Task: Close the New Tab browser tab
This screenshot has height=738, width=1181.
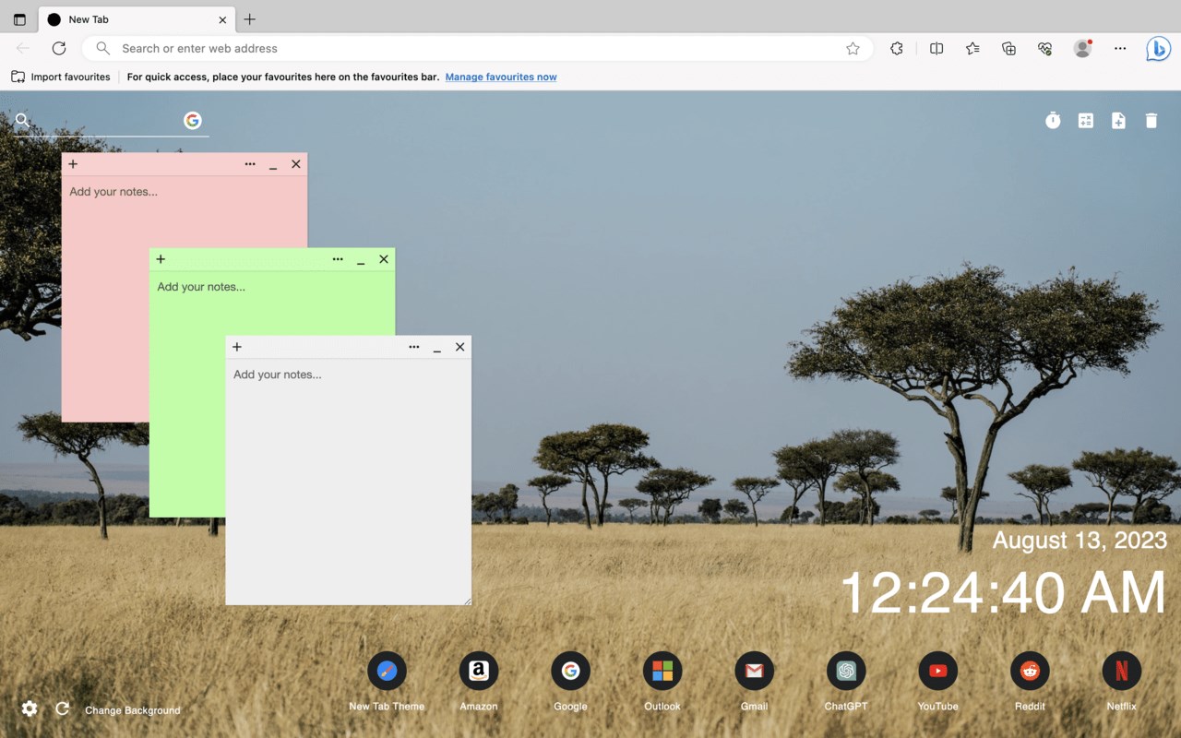Action: point(222,19)
